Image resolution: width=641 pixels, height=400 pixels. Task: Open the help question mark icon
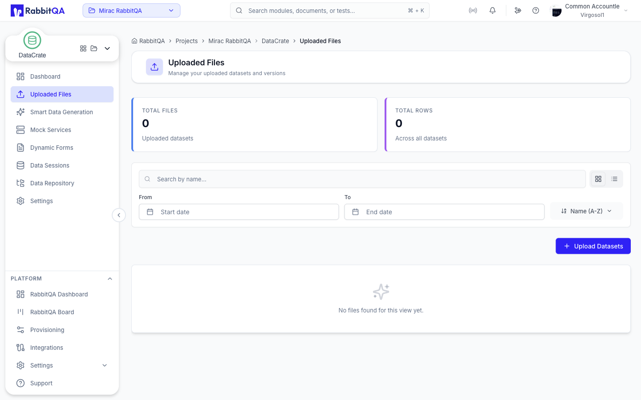(x=536, y=11)
